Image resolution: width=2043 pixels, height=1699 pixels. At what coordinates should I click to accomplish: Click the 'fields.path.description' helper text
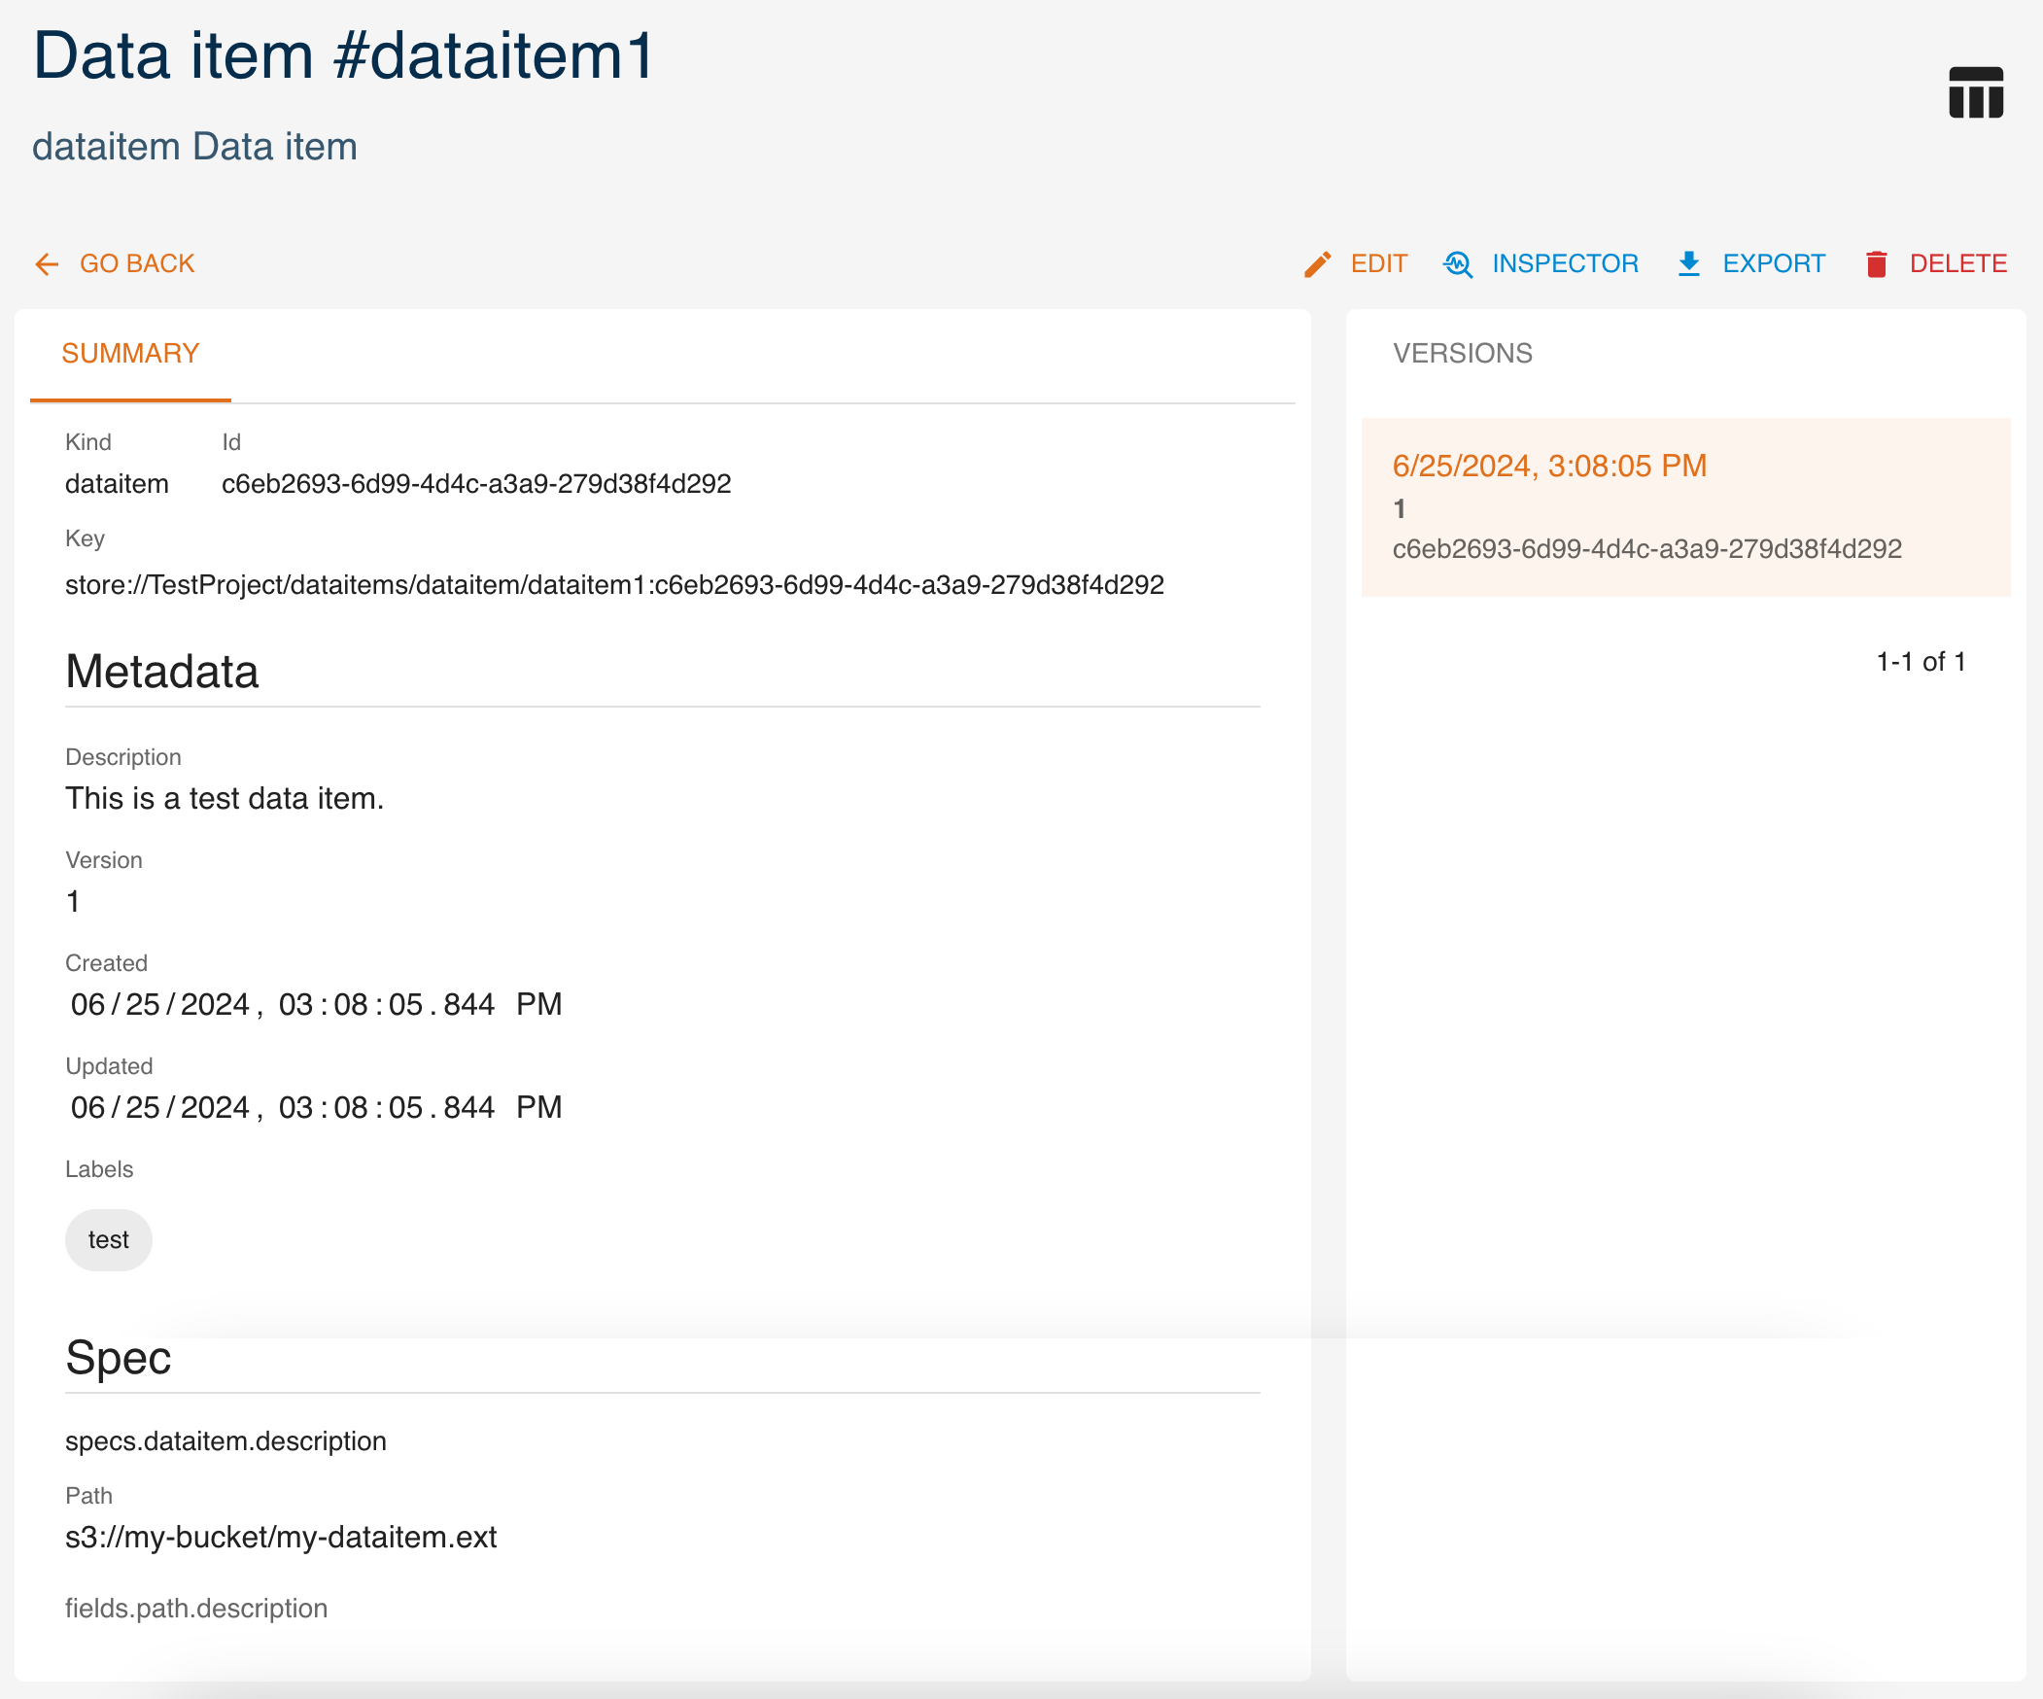pos(196,1609)
